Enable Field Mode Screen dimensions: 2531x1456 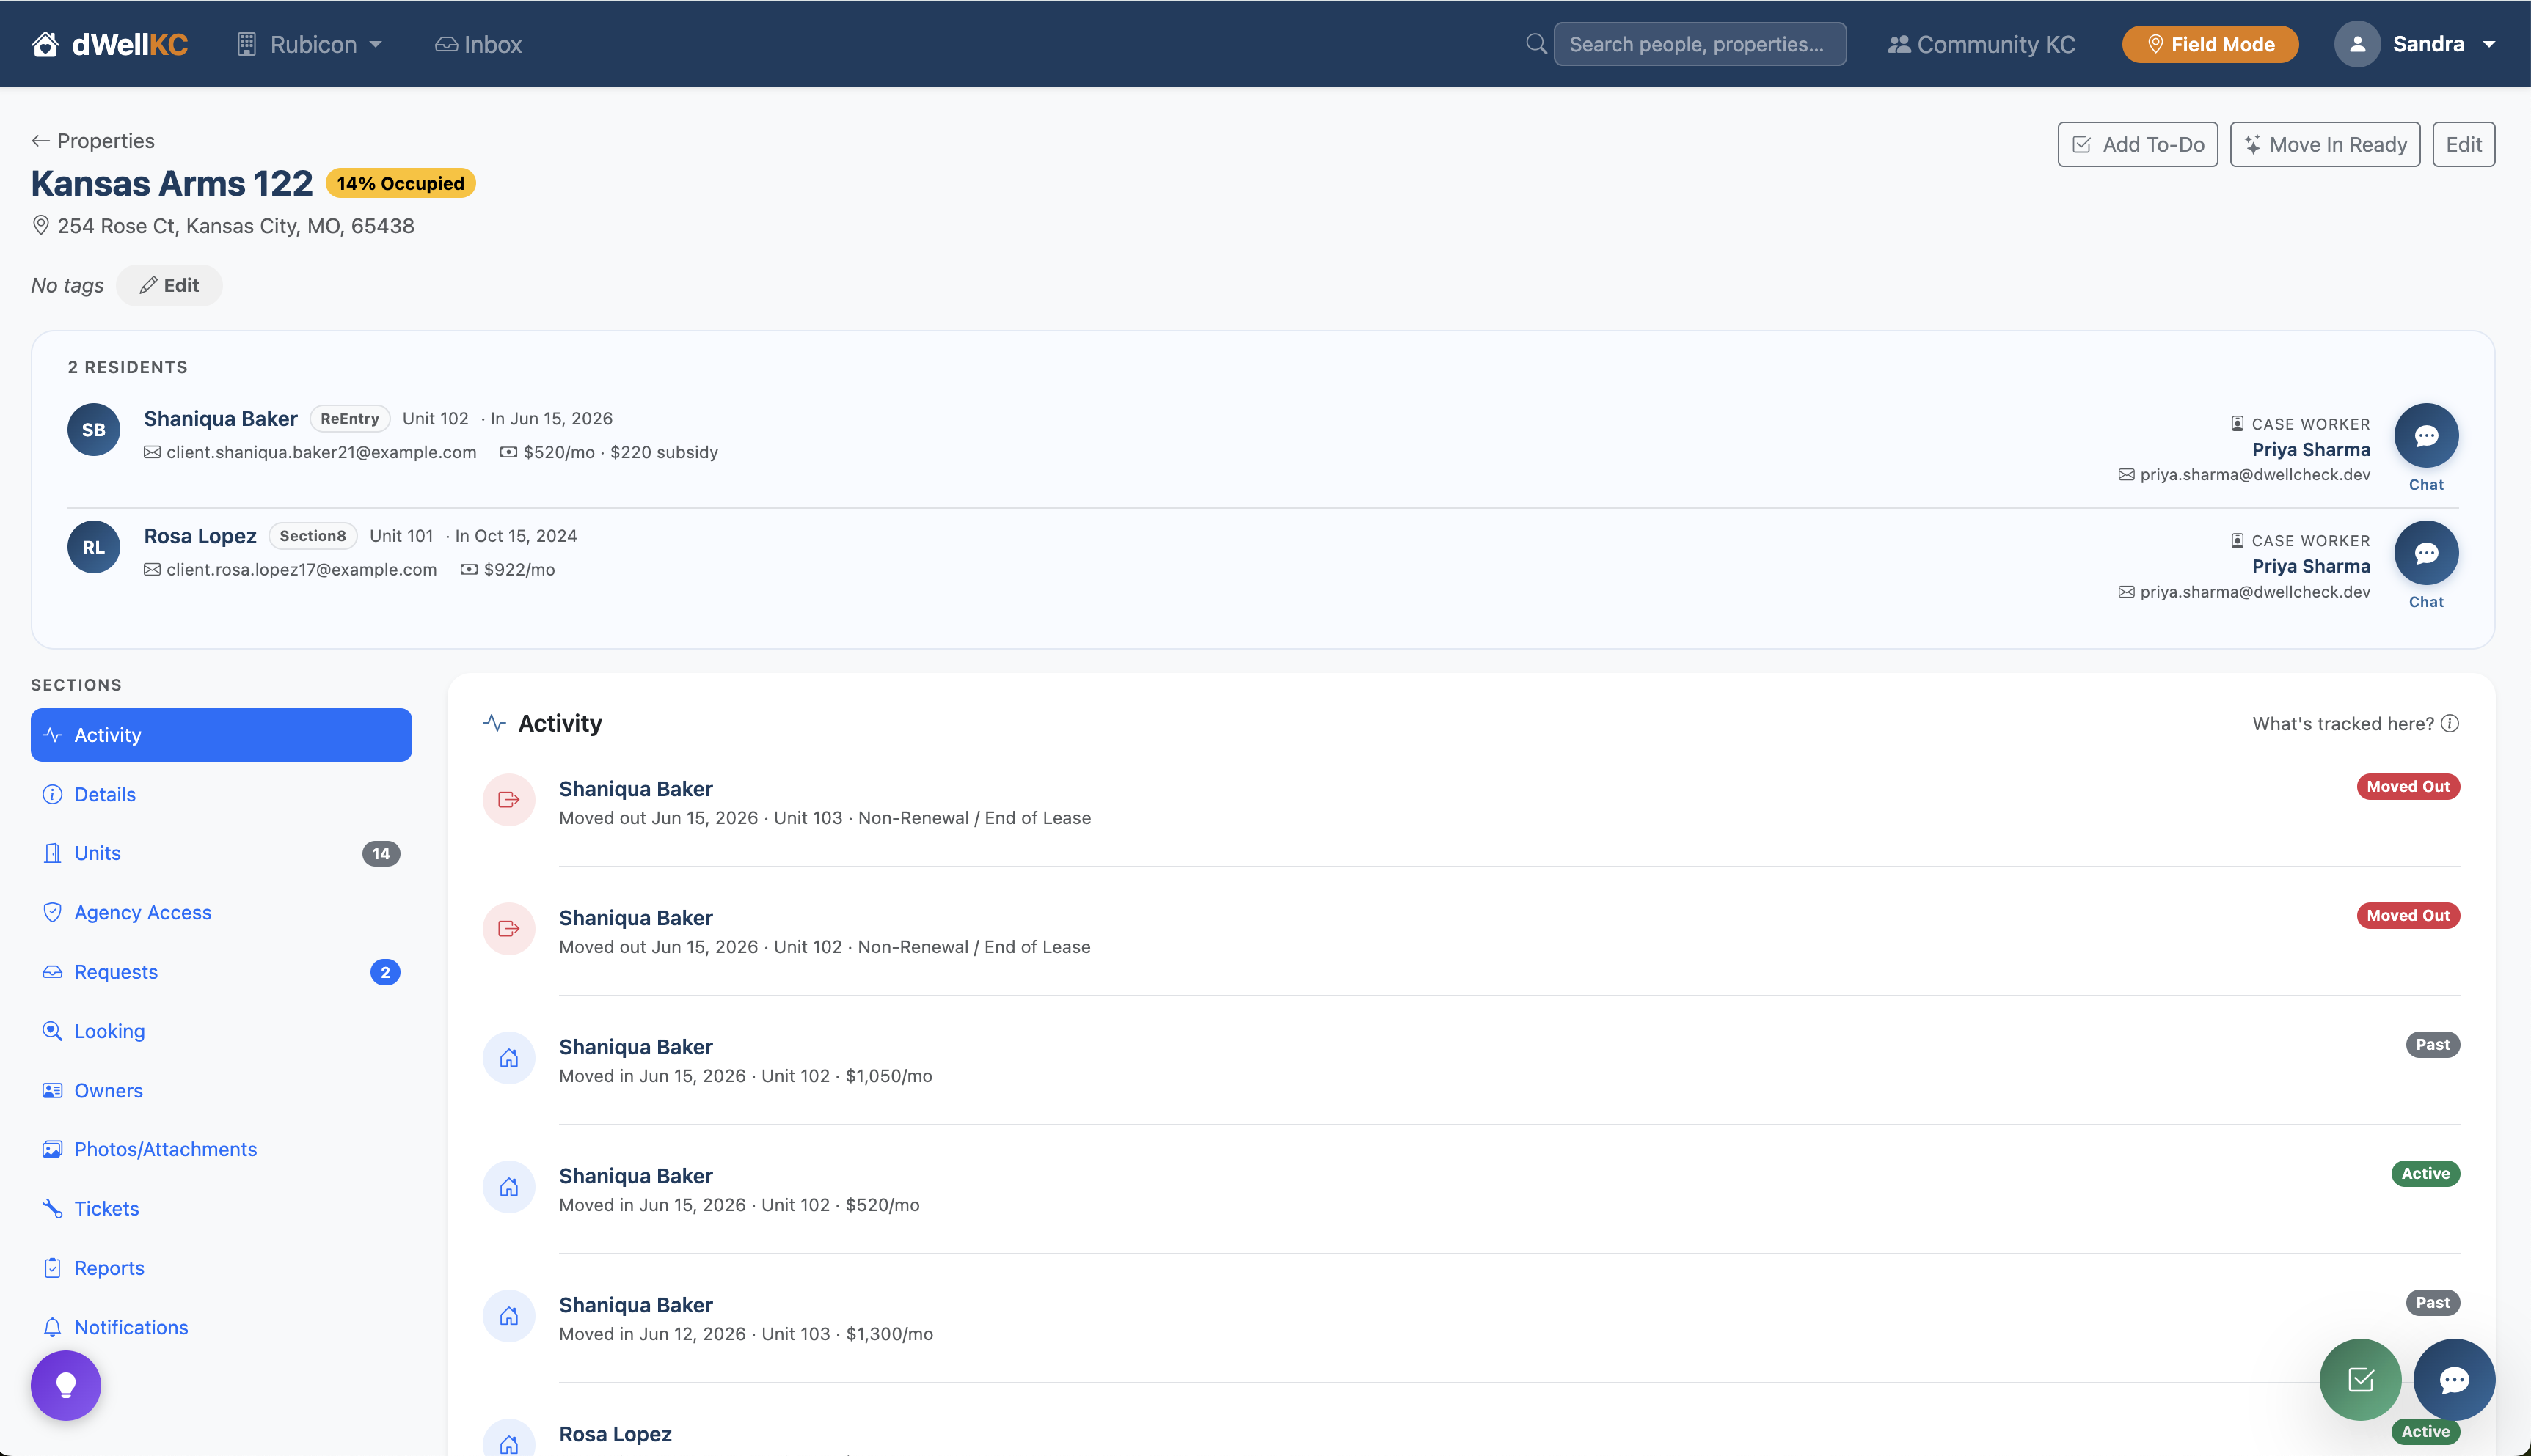2210,44
